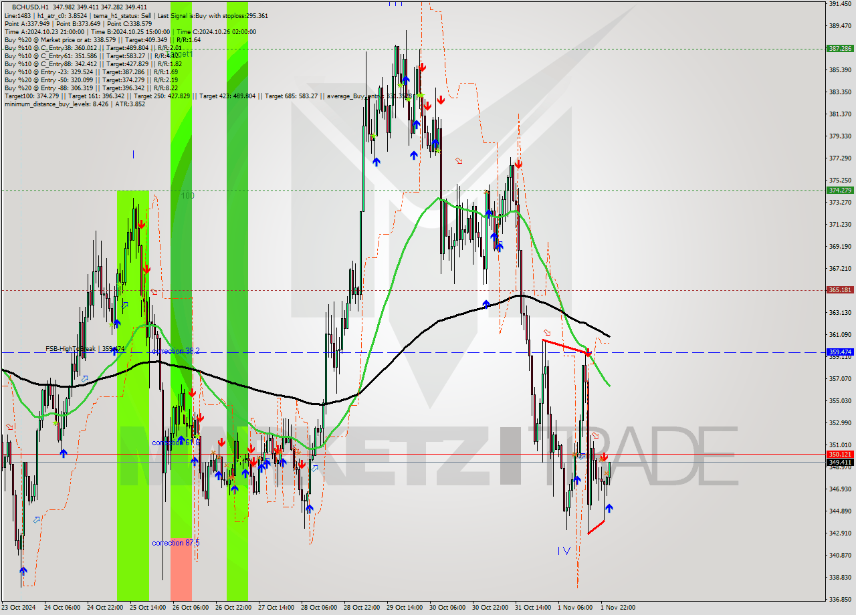Click the 'Target100: 374.279' targets line
The width and height of the screenshot is (856, 615).
208,96
